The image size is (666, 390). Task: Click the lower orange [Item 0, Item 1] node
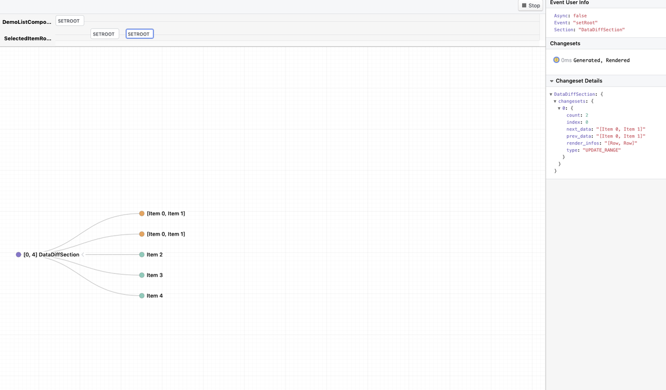[142, 234]
